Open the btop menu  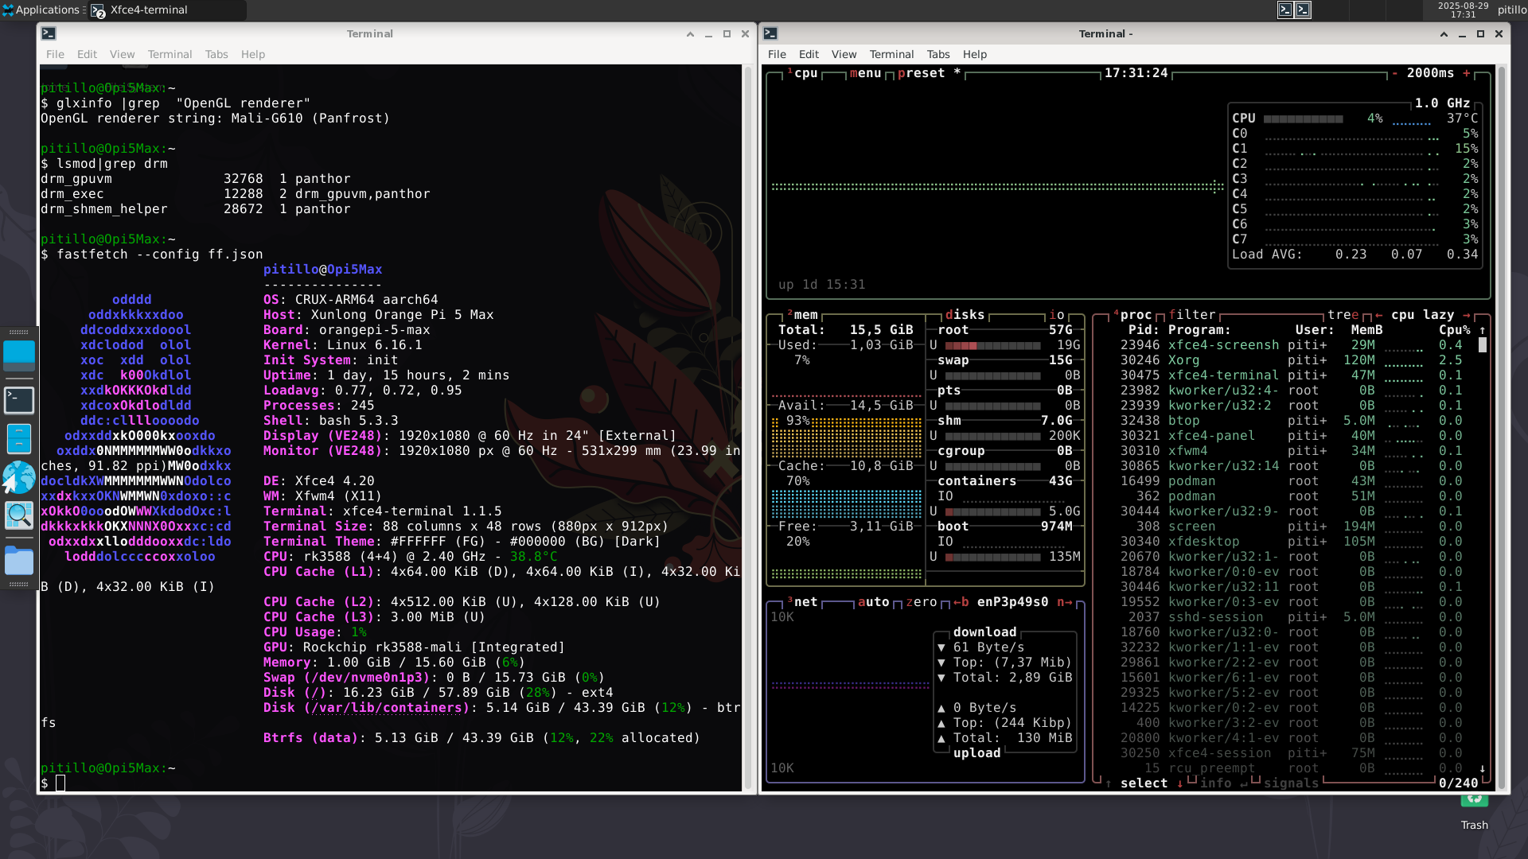click(864, 72)
